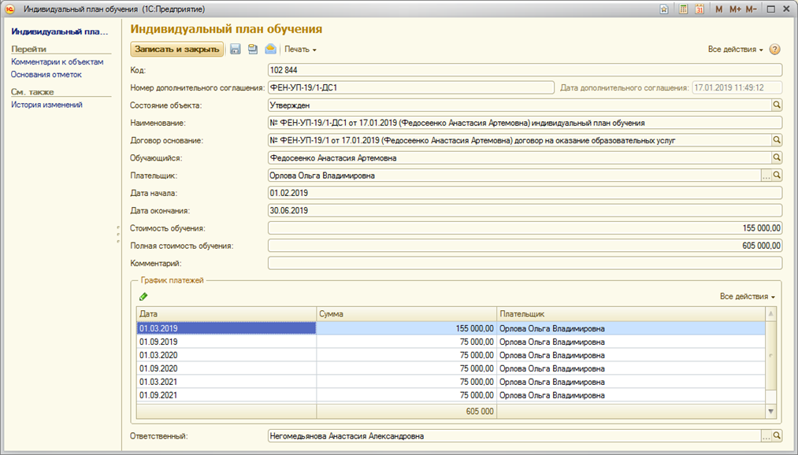Add to favorites with star icon
Viewport: 798px width, 455px height.
664,9
